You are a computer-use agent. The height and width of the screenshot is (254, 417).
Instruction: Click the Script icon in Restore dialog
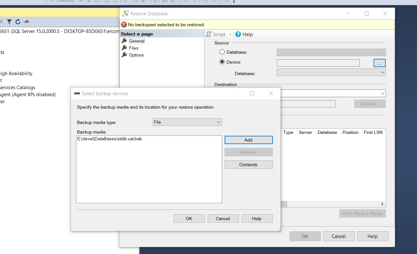coord(209,34)
